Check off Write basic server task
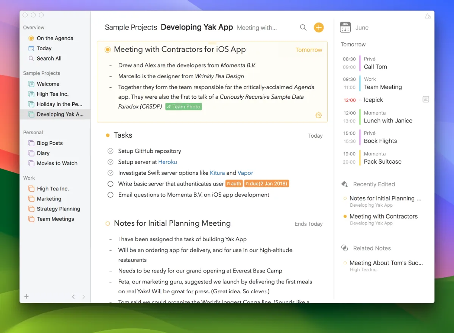 (110, 184)
